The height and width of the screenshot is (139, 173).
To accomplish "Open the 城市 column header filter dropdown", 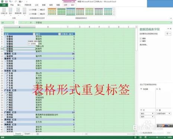I will tap(60, 34).
